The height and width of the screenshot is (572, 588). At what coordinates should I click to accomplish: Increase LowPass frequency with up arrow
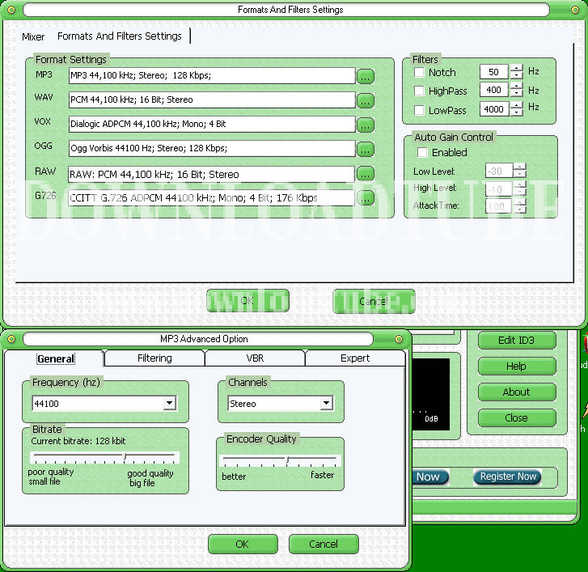tap(517, 105)
